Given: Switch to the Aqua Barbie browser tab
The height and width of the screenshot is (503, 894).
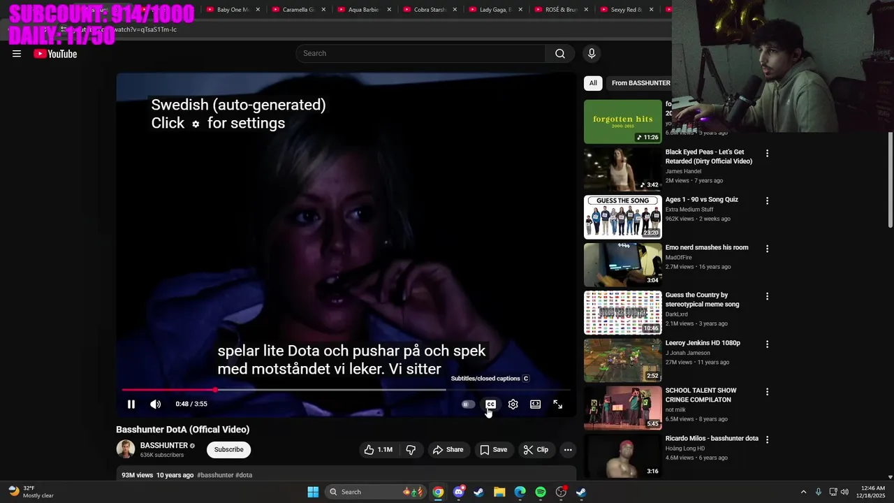Looking at the screenshot, I should click(x=364, y=10).
